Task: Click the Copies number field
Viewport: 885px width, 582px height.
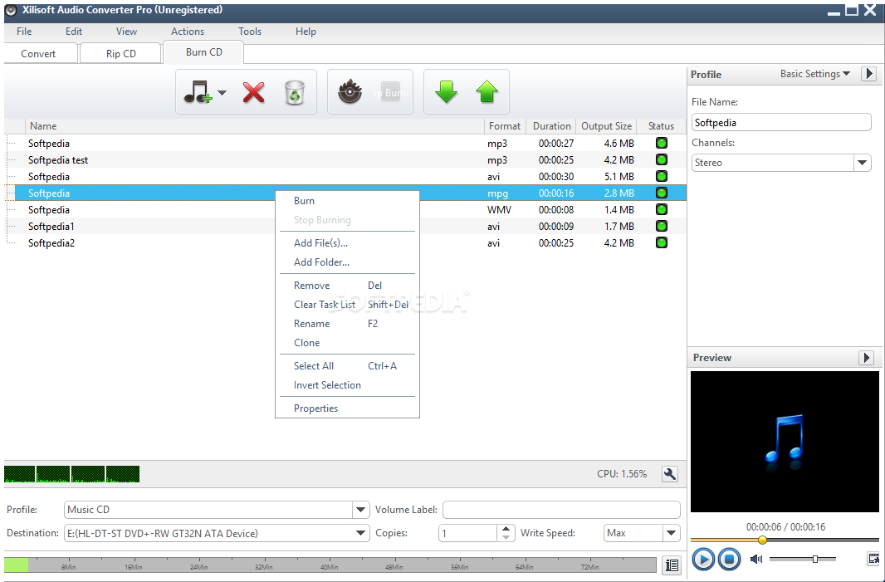Action: point(468,533)
